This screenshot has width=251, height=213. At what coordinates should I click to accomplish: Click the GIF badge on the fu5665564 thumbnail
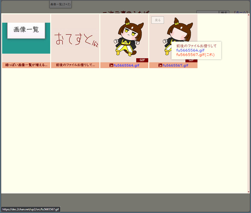click(x=142, y=60)
